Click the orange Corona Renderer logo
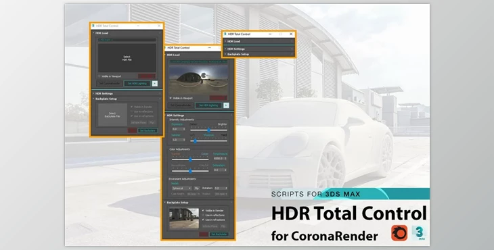This screenshot has width=494, height=250. tap(399, 233)
